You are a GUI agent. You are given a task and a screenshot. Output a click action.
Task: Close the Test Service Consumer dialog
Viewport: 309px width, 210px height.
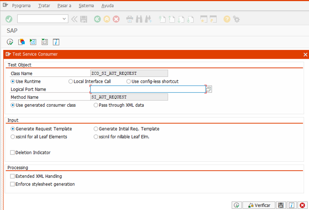pyautogui.click(x=305, y=55)
